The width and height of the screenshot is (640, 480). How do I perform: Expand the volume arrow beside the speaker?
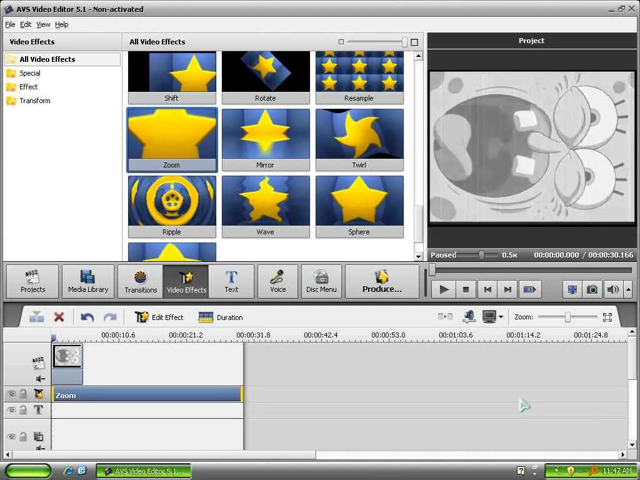(629, 290)
